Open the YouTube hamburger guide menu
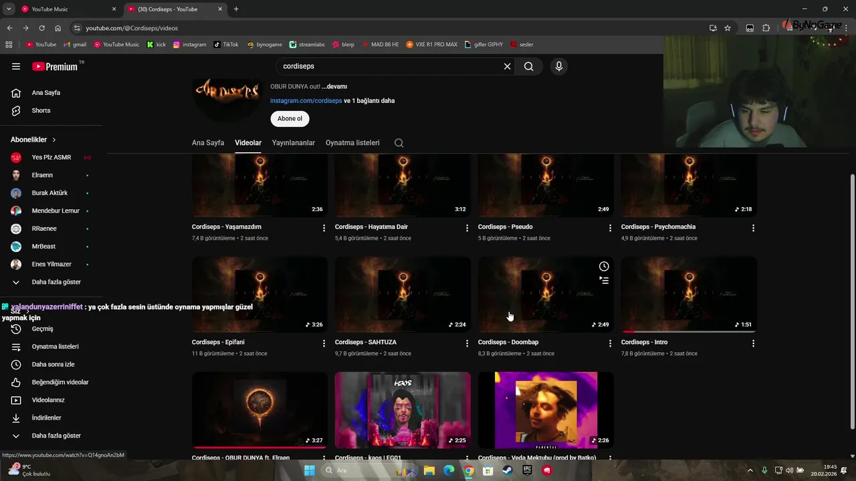The image size is (856, 481). [16, 66]
